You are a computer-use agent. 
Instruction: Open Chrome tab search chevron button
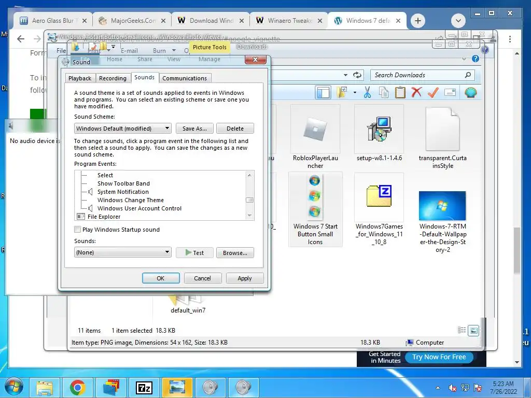click(x=458, y=21)
